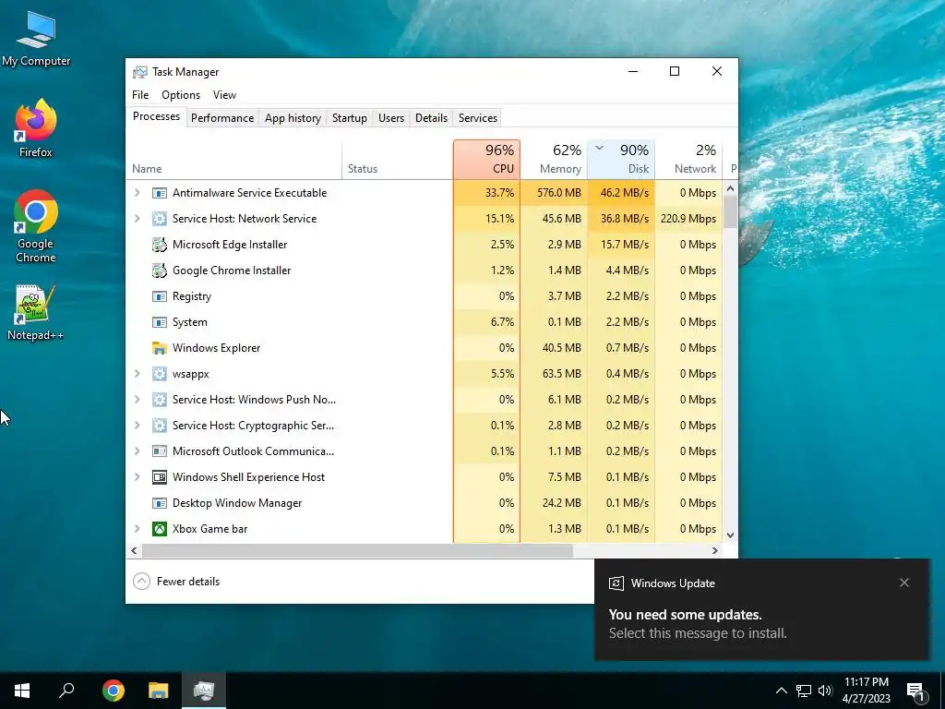
Task: Click the vertical scrollbar up arrow
Action: point(731,188)
